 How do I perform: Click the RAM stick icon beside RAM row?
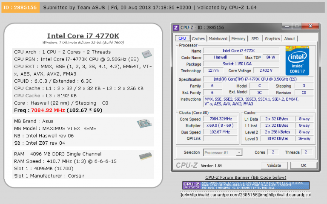pyautogui.click(x=145, y=156)
